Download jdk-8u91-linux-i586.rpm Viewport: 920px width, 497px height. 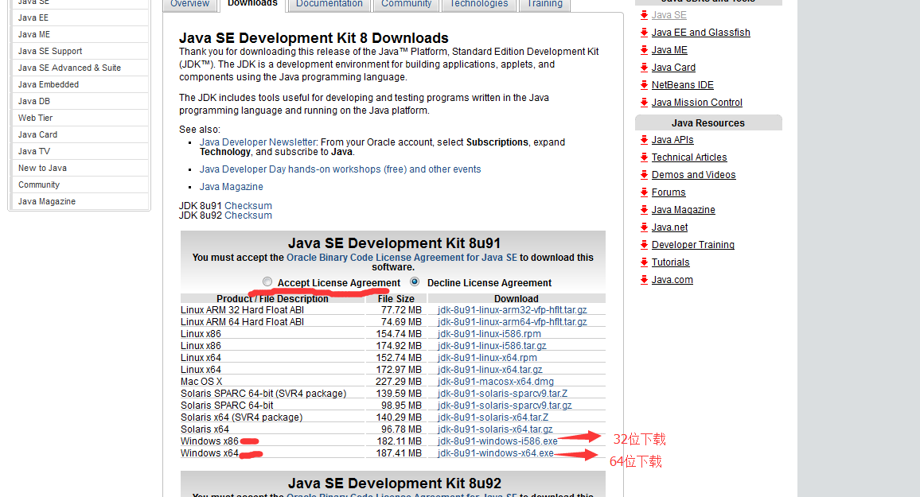pyautogui.click(x=489, y=334)
